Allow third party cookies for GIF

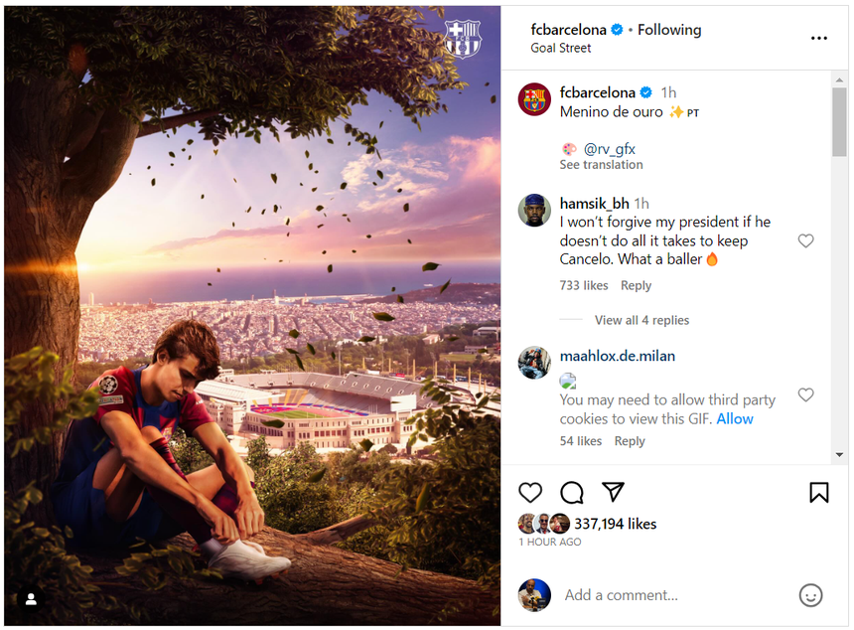pos(735,418)
